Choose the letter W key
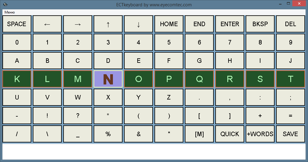The height and width of the screenshot is (162, 308). point(78,97)
